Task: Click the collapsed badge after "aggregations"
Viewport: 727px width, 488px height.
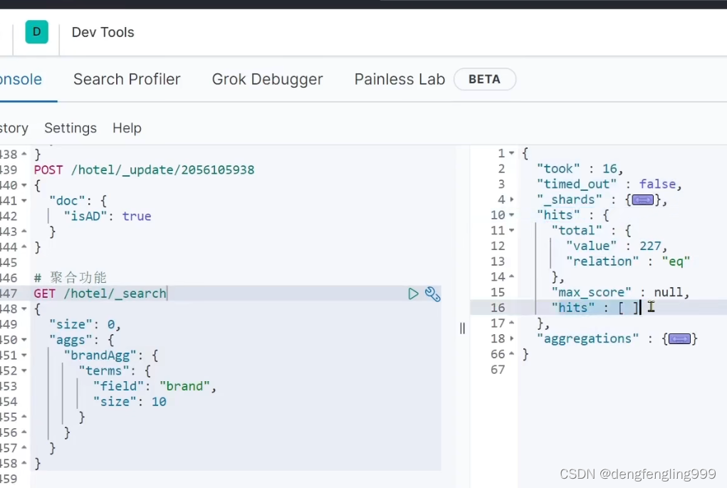Action: [679, 339]
